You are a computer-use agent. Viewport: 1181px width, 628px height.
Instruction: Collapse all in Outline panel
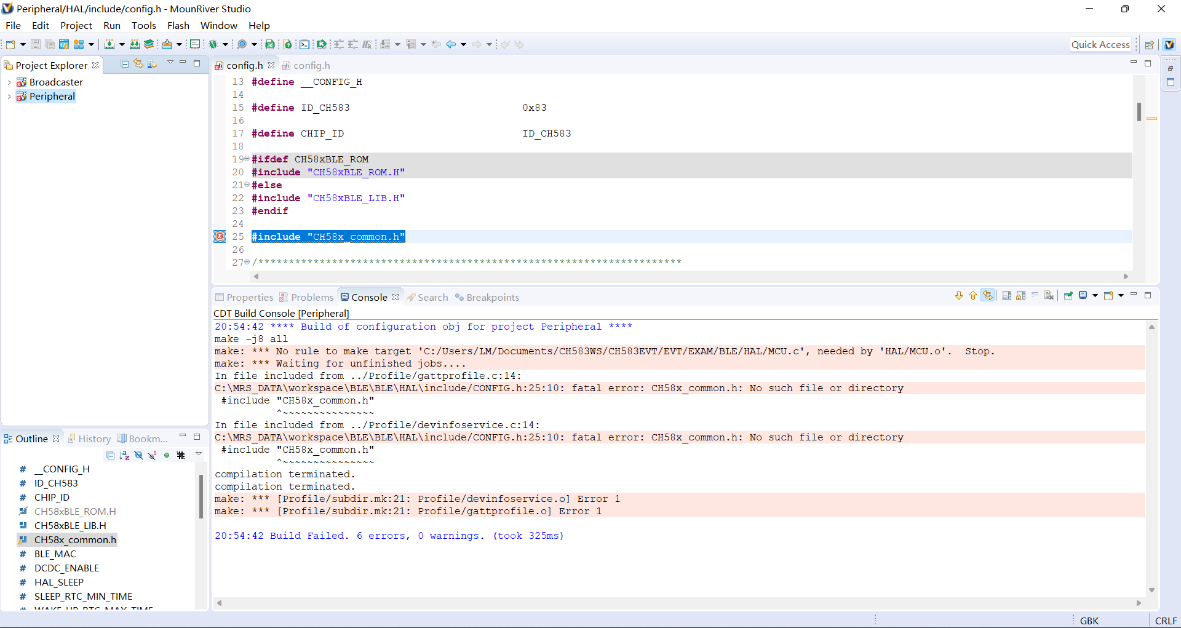pyautogui.click(x=110, y=455)
